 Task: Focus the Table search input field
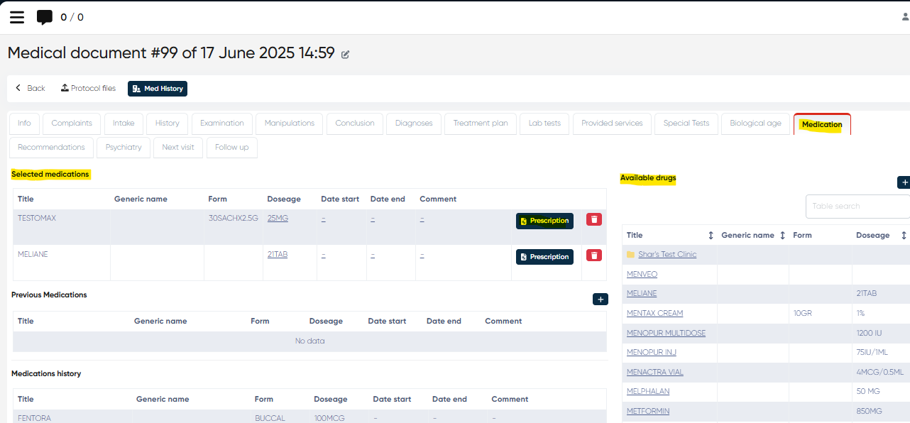[x=857, y=207]
